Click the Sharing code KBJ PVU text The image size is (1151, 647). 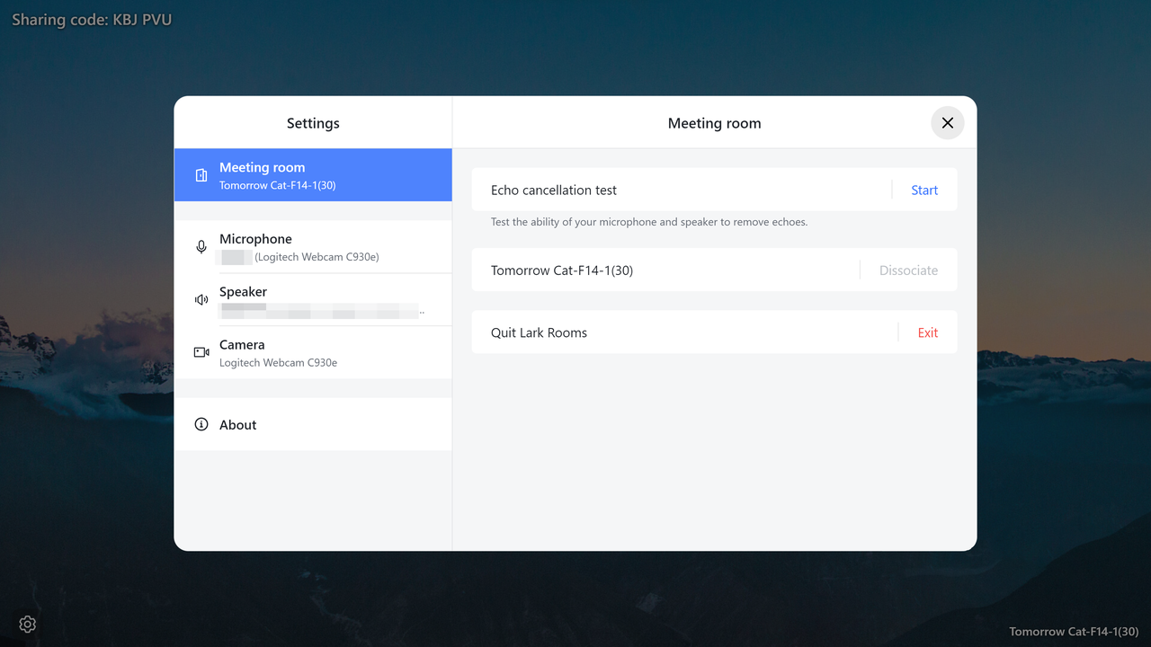(x=92, y=20)
